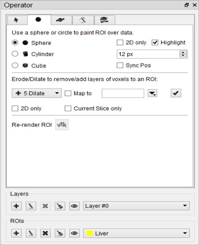The width and height of the screenshot is (199, 245).
Task: Clear the Liver ROI with broom icon
Action: (x=60, y=233)
